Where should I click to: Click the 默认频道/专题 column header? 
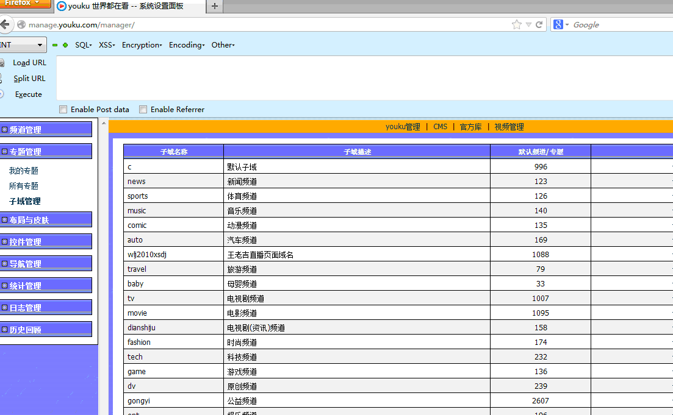click(x=541, y=152)
